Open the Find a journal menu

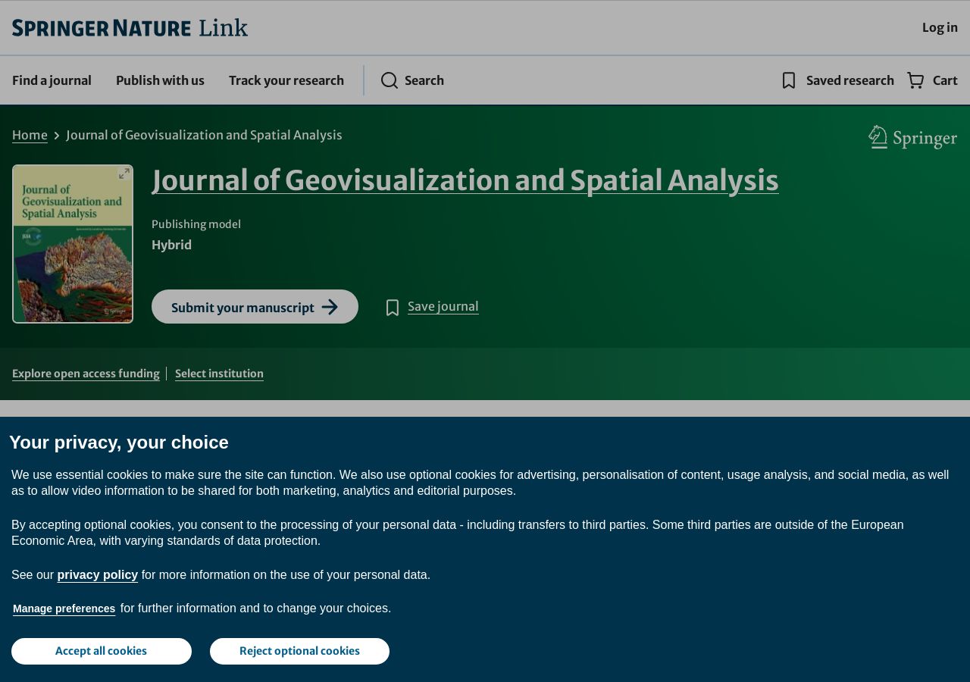pos(52,80)
